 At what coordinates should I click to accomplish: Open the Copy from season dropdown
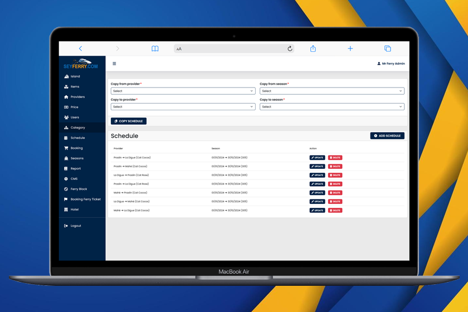click(x=331, y=91)
